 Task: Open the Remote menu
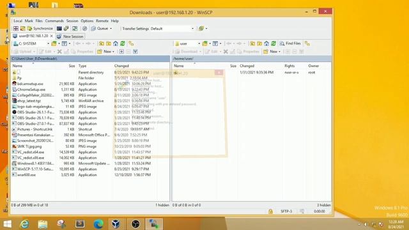pos(102,21)
